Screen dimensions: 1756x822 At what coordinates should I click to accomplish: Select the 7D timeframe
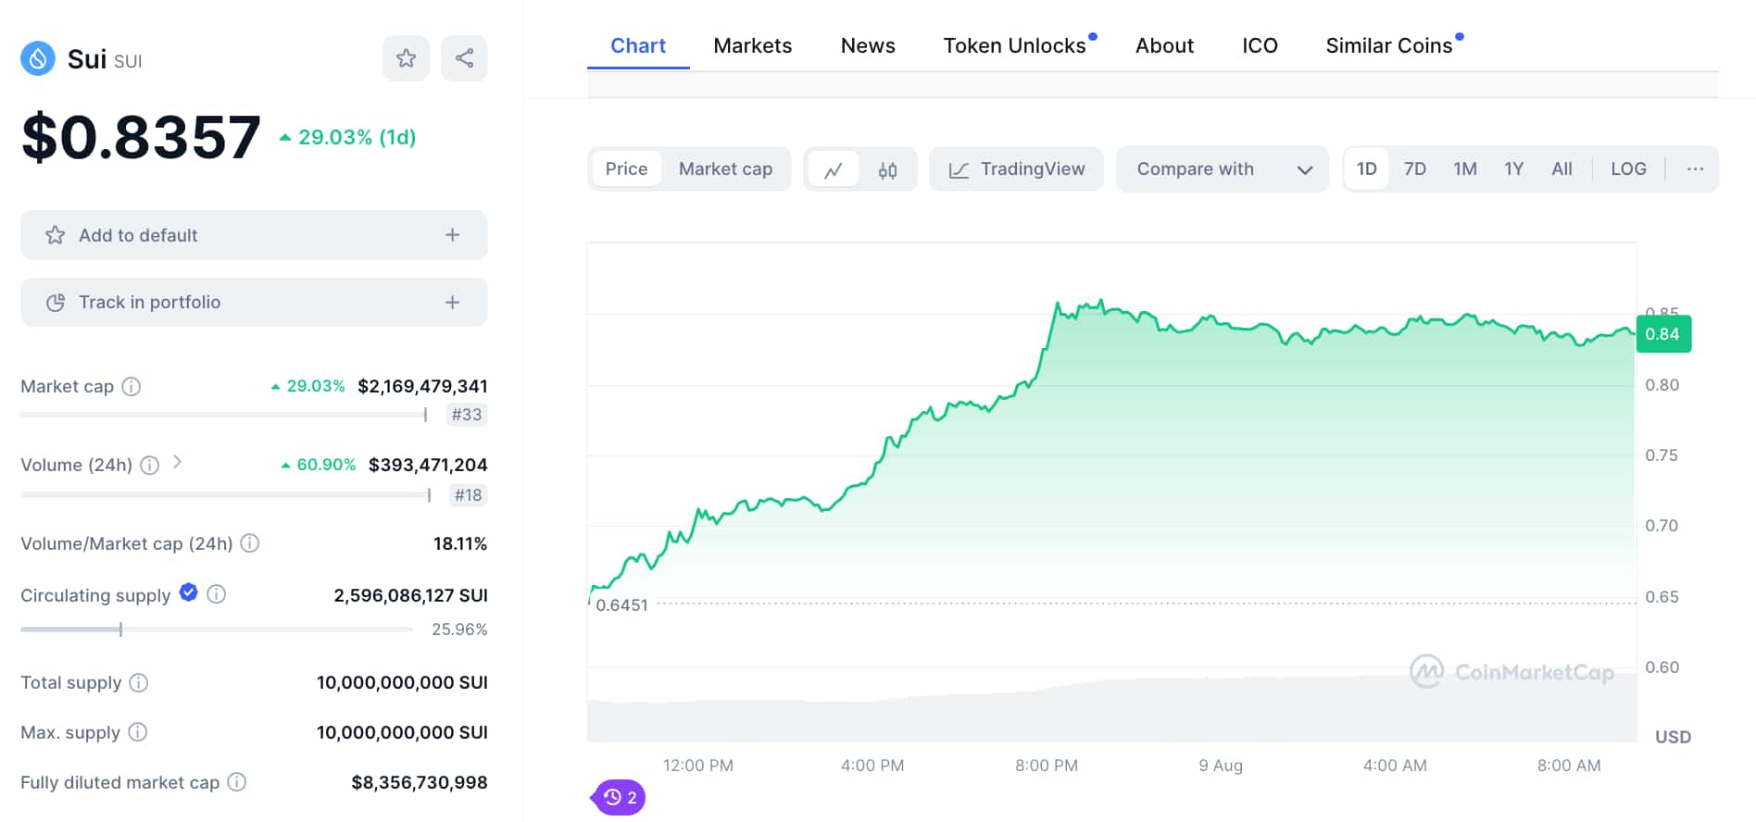point(1415,168)
